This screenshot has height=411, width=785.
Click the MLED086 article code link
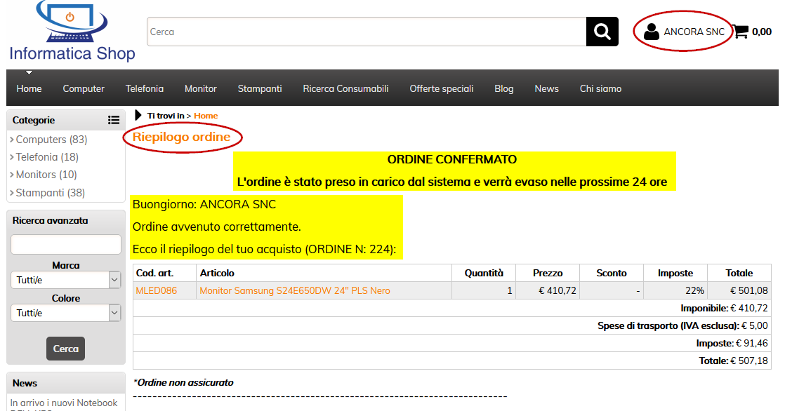click(x=159, y=290)
